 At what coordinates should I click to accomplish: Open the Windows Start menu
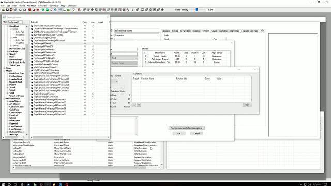pos(3,184)
